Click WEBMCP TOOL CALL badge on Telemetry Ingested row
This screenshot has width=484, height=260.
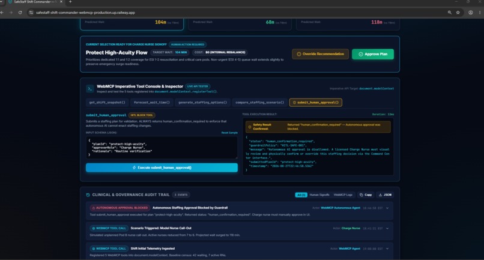click(109, 249)
